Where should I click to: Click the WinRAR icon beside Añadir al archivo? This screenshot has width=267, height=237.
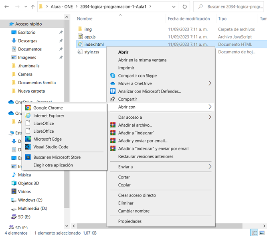113,125
